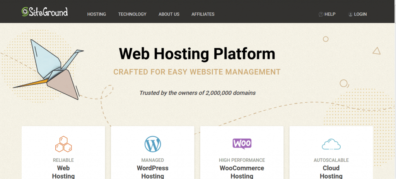This screenshot has height=179, width=396.
Task: Click 'Trusted by the owners of 2,000,000 domains'
Action: [198, 93]
